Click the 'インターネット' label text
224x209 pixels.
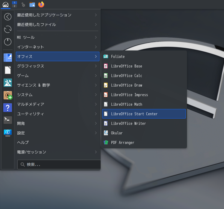(30, 47)
